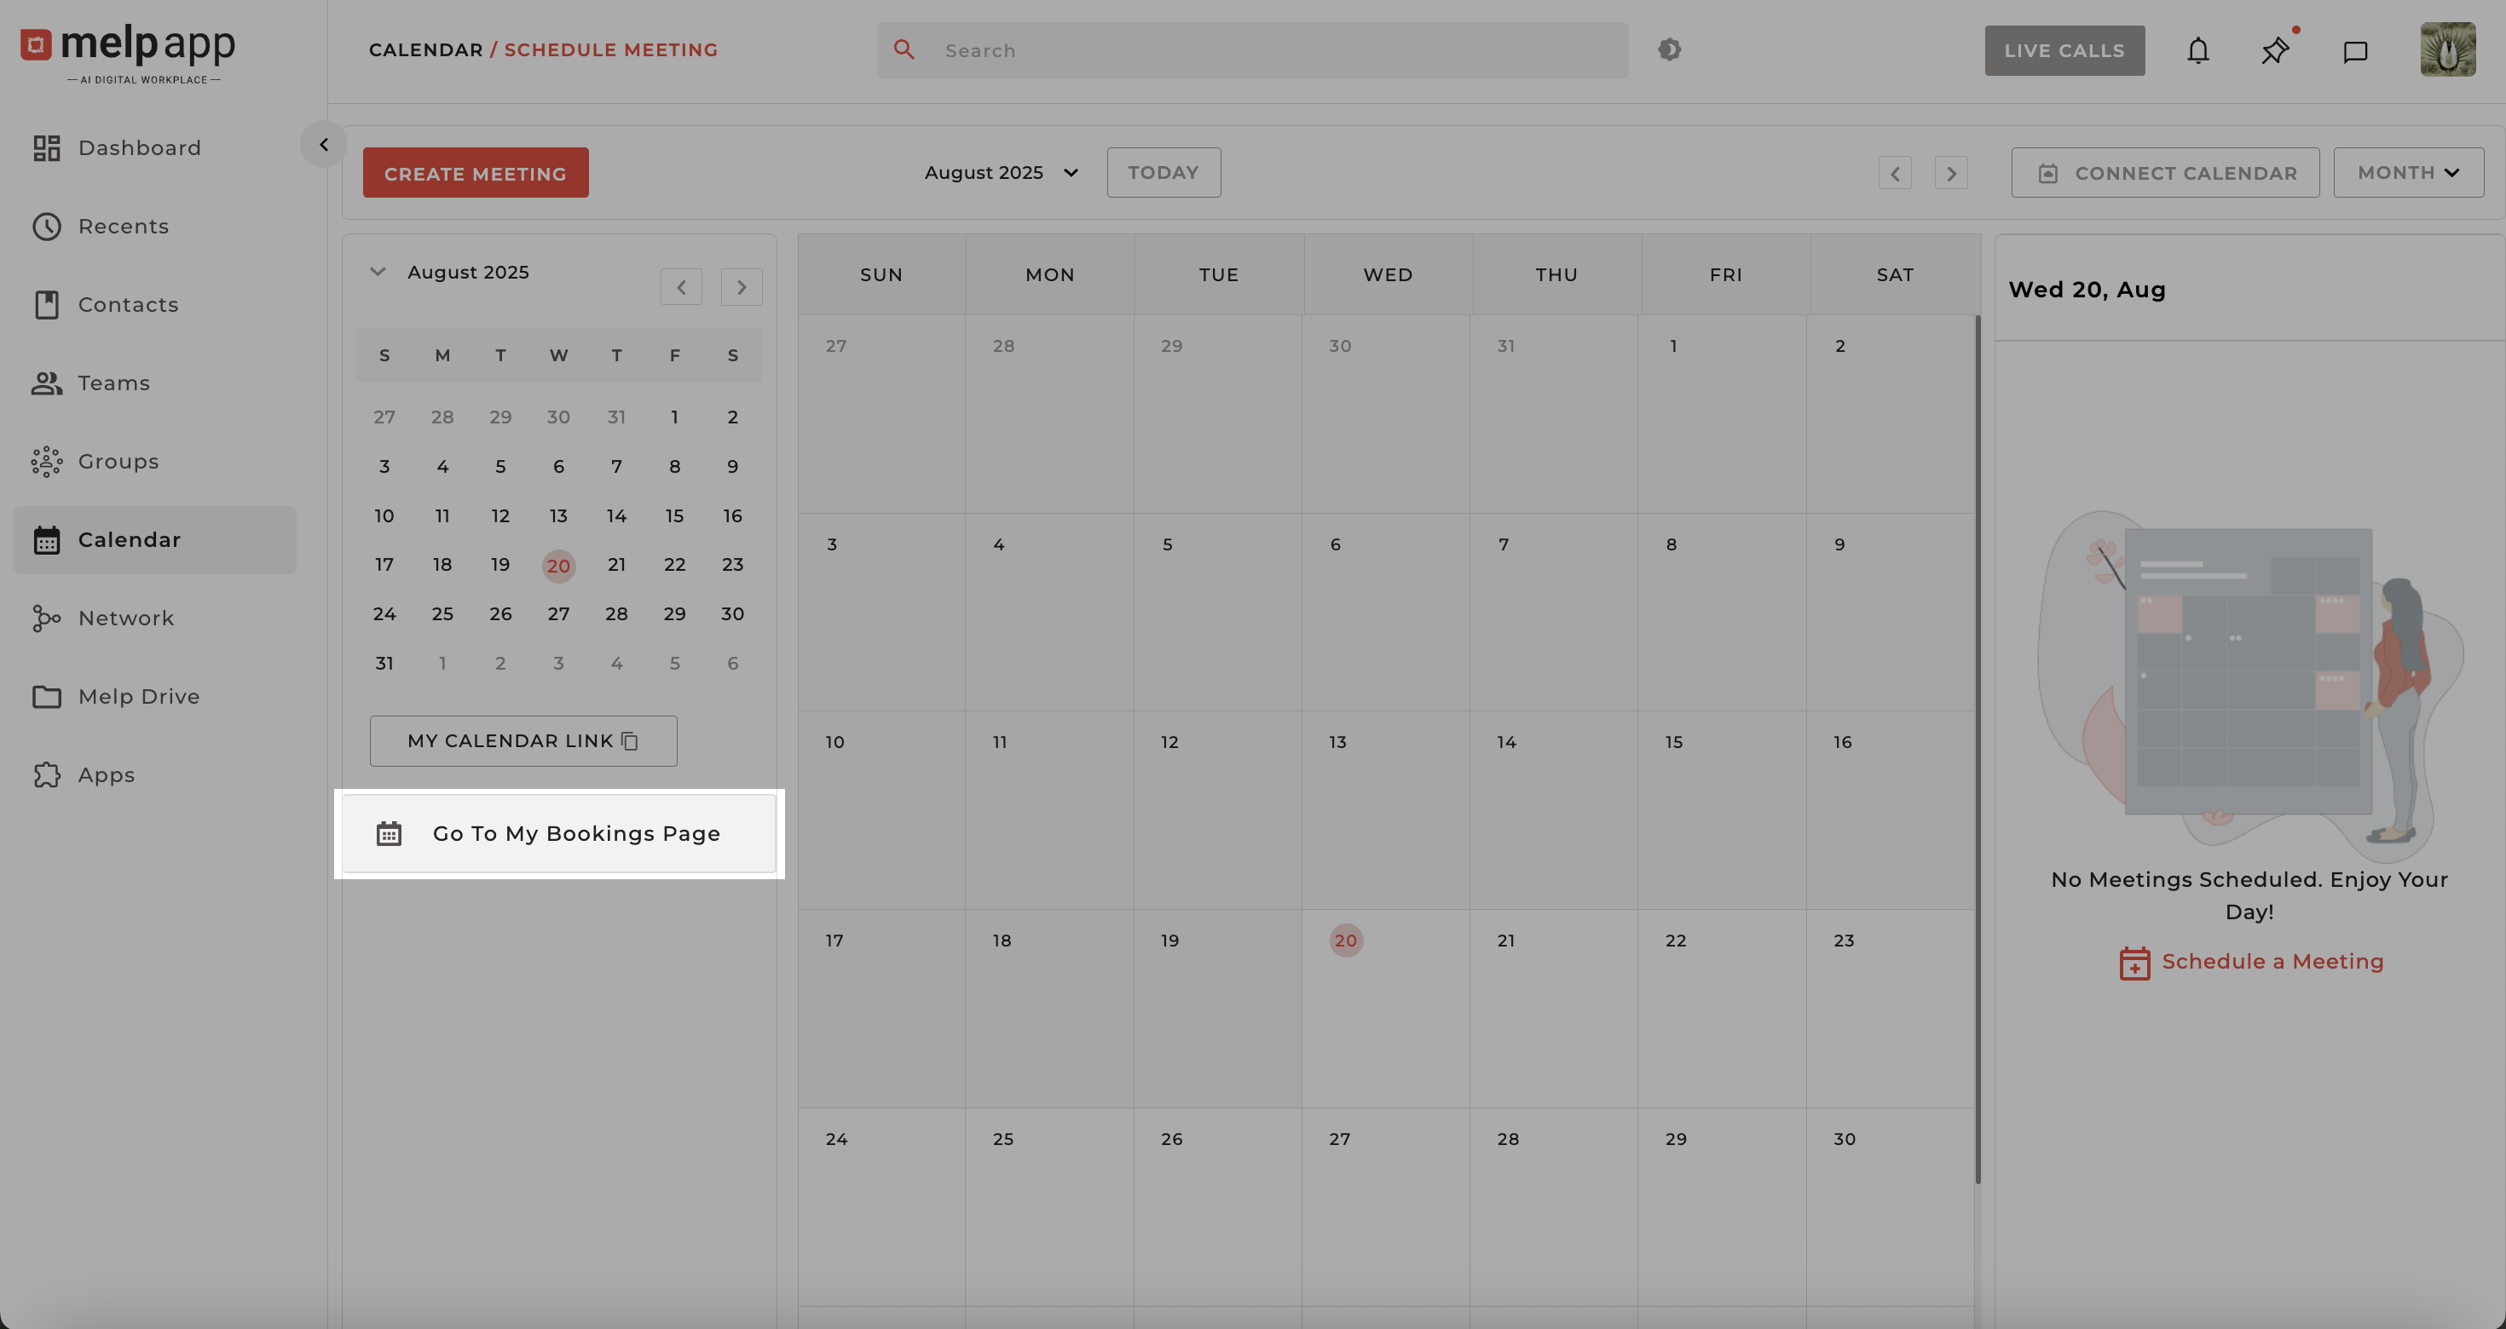Click the search magnifier icon
2506x1329 pixels.
coord(904,49)
